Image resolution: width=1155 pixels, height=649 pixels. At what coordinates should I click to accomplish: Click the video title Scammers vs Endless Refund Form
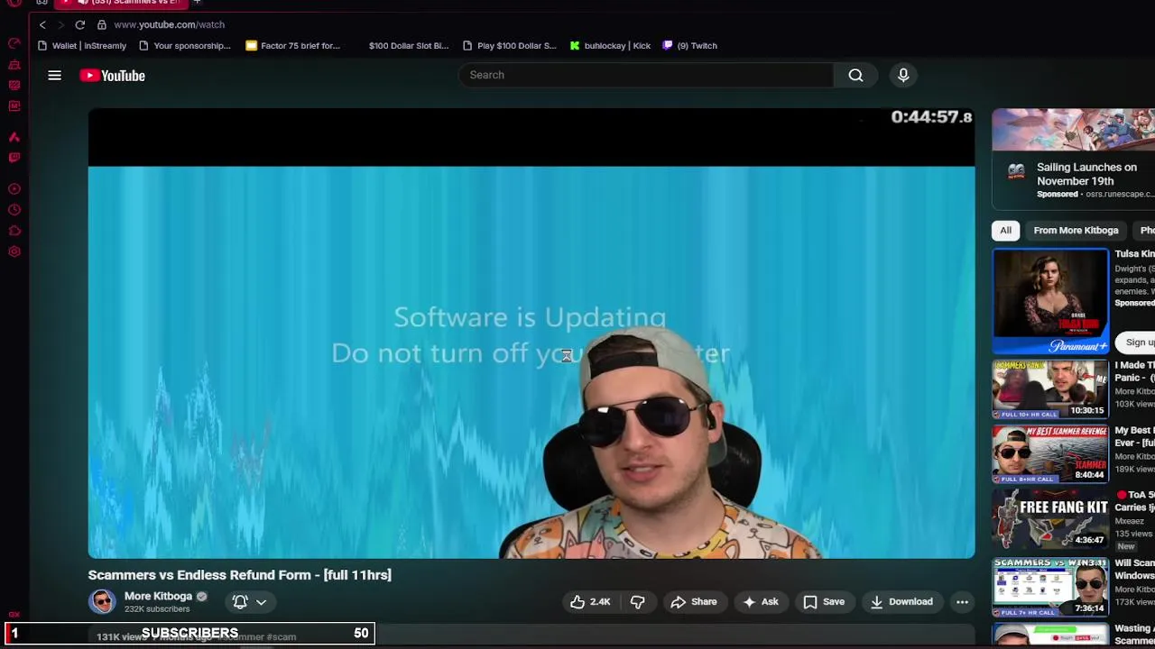[240, 575]
